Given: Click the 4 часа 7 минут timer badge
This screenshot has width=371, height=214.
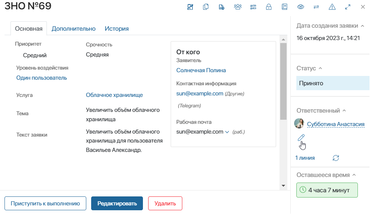Looking at the screenshot, I should [x=327, y=190].
